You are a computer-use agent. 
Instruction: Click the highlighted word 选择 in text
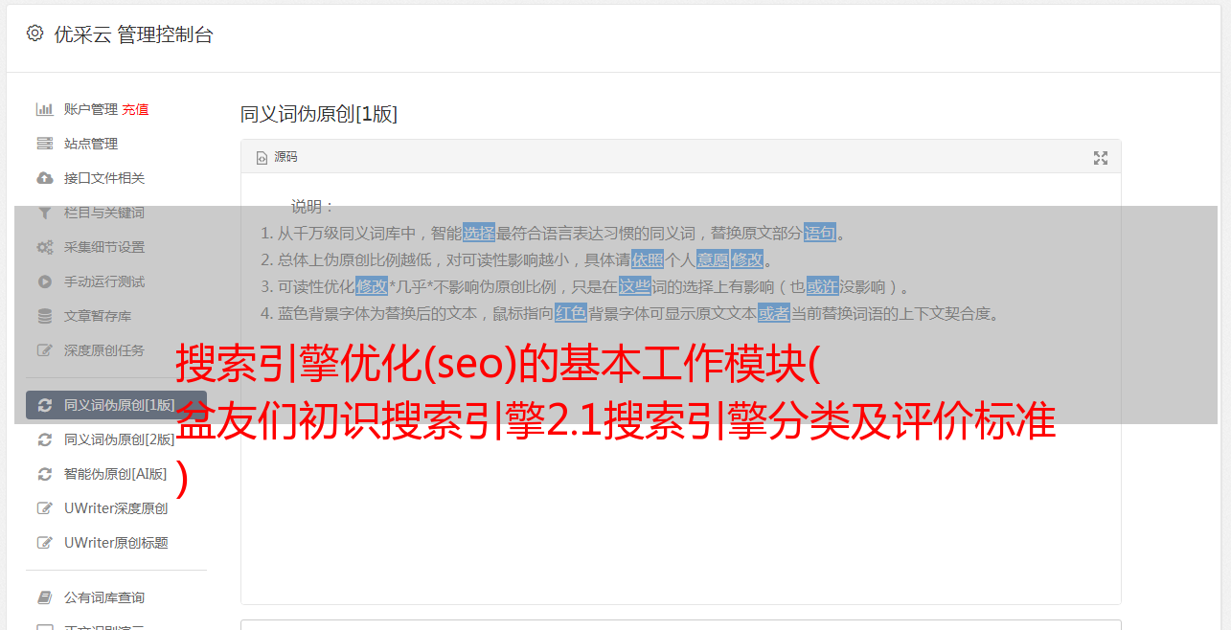[x=479, y=233]
